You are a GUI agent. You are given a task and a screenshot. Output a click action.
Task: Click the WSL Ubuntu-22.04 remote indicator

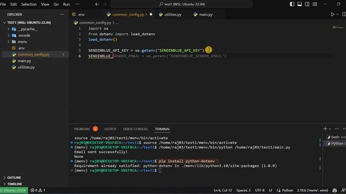coord(14,190)
